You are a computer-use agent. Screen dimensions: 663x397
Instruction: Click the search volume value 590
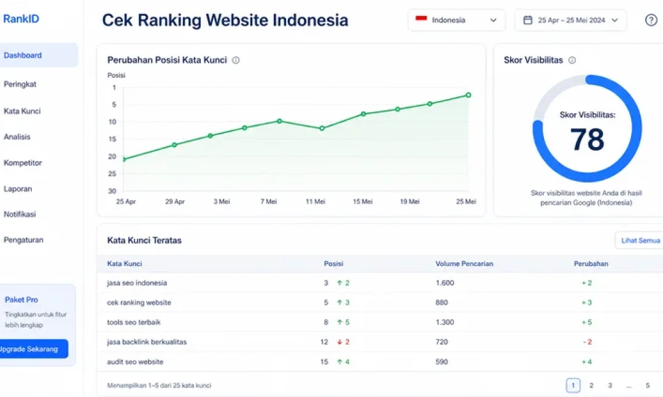click(x=442, y=362)
